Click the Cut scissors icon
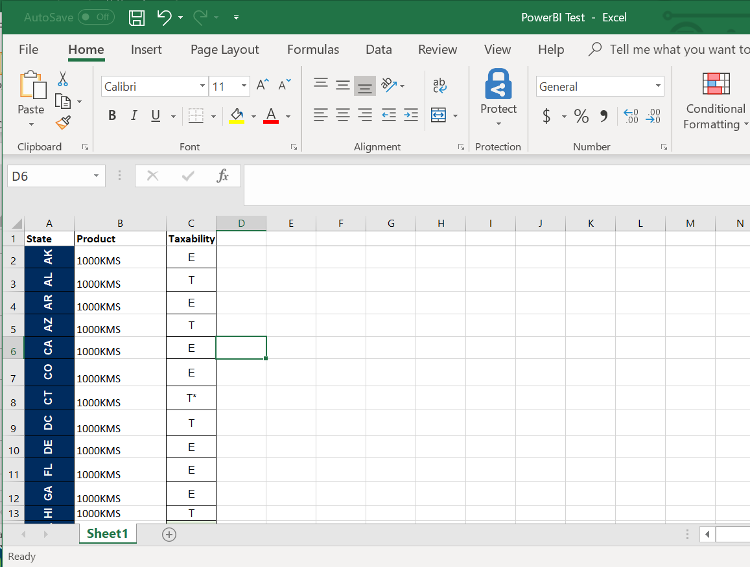Image resolution: width=750 pixels, height=567 pixels. pyautogui.click(x=63, y=79)
